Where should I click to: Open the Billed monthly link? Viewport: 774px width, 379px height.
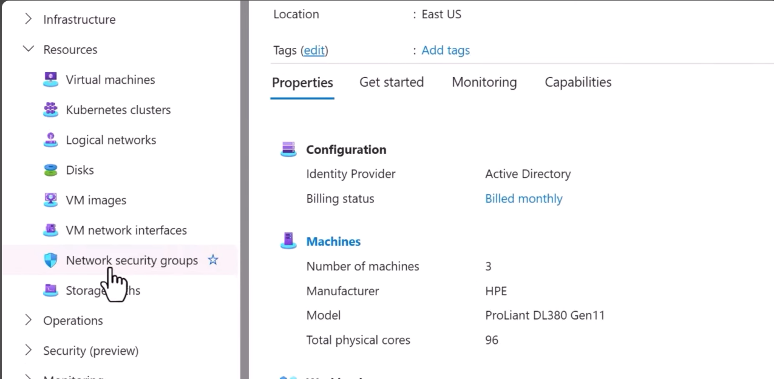coord(523,199)
